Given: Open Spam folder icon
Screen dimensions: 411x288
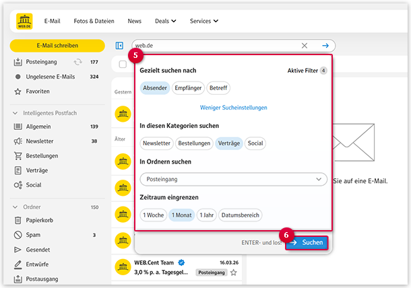Looking at the screenshot, I should [18, 235].
